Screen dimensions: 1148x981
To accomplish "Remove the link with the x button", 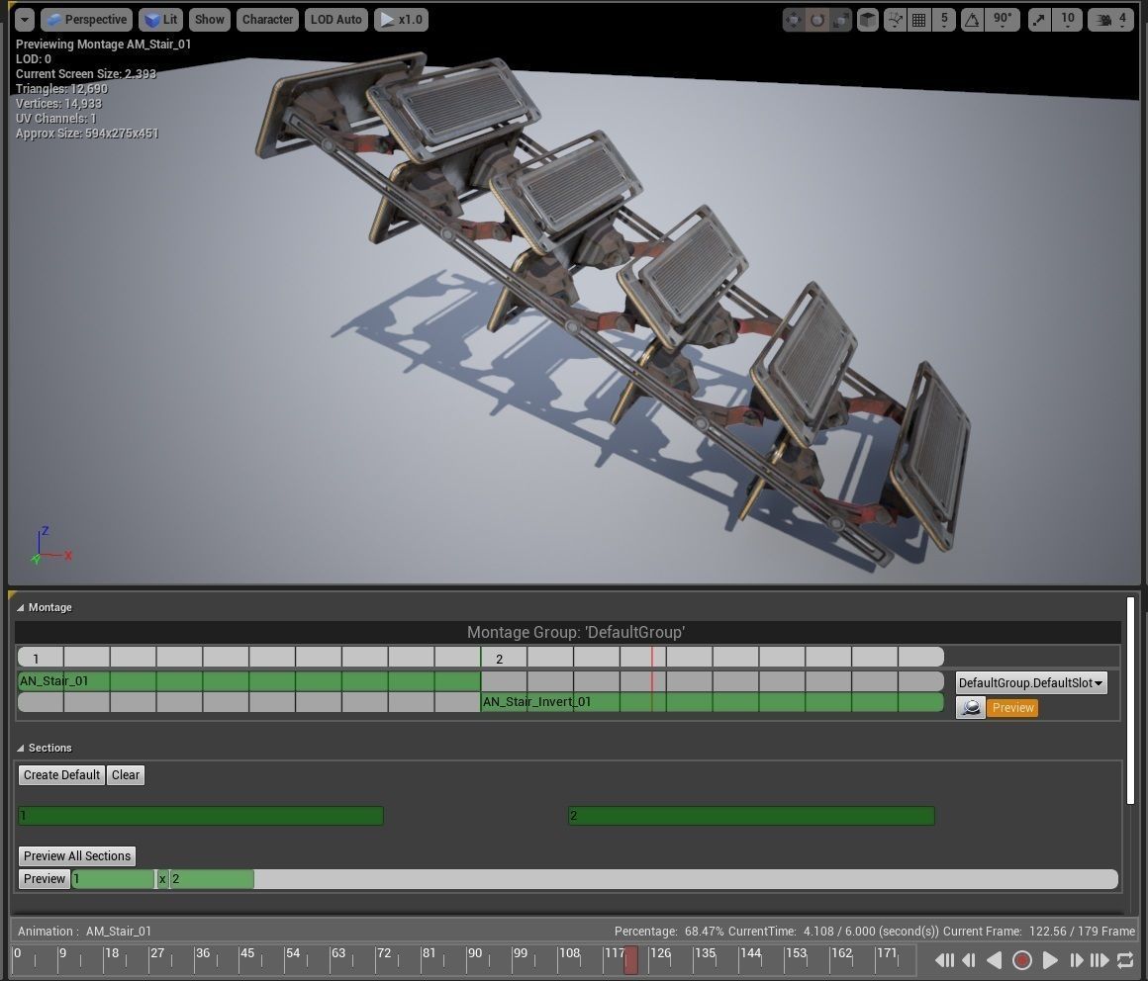I will (x=162, y=878).
